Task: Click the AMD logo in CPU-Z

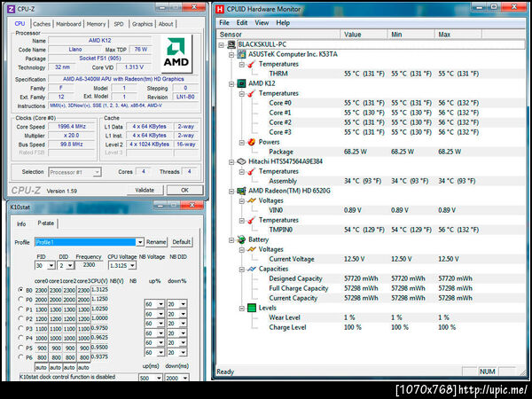Action: pos(176,54)
